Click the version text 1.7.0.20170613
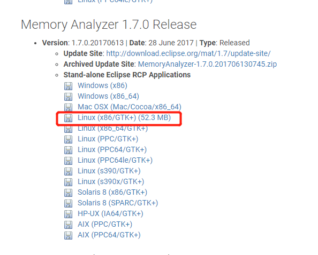The image size is (318, 255). [x=97, y=43]
